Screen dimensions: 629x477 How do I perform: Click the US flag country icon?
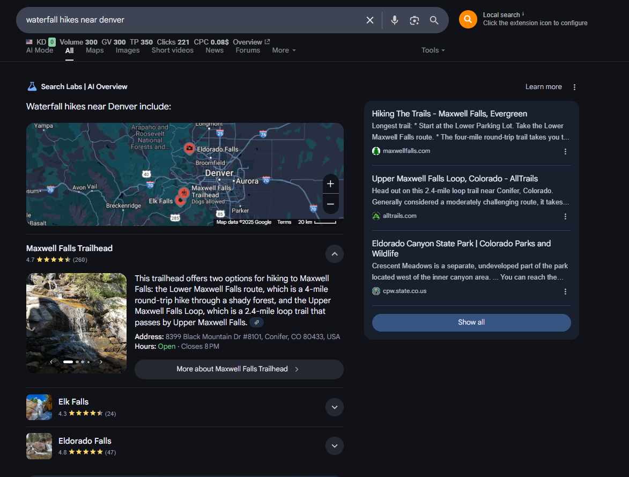click(x=29, y=42)
